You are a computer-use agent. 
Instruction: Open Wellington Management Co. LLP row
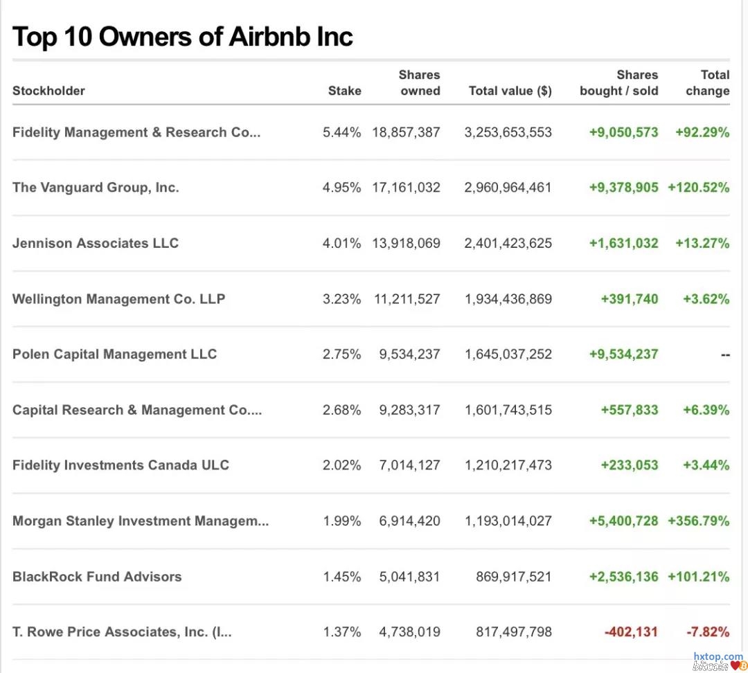118,299
